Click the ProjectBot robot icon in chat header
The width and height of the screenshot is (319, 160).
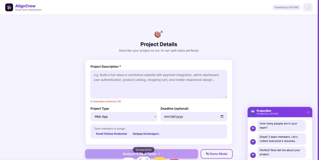pos(253,112)
